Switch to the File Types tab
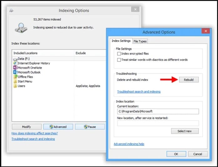Image resolution: width=218 pixels, height=167 pixels. (x=140, y=41)
